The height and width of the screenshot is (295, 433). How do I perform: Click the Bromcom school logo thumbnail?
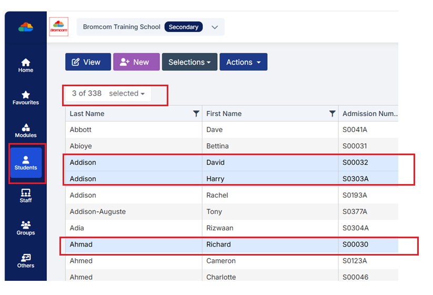tap(58, 27)
